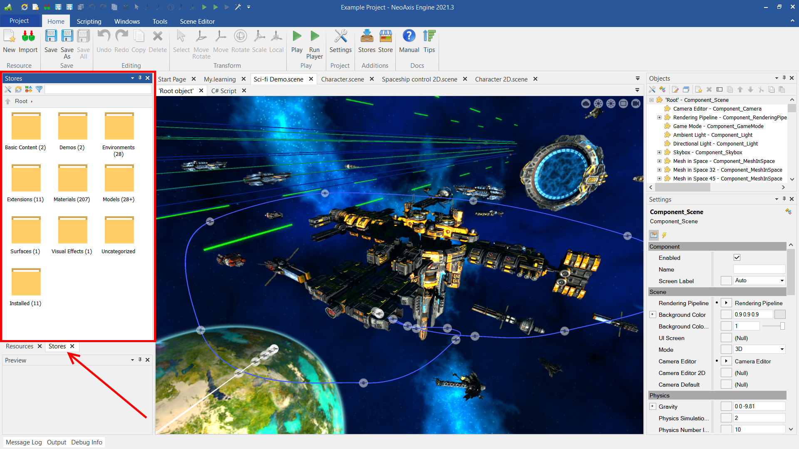
Task: Open the Message Log panel
Action: click(24, 442)
